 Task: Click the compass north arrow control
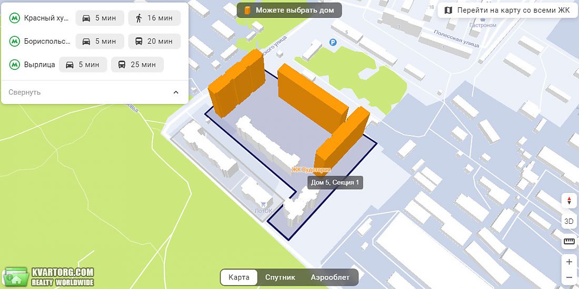coord(569,201)
